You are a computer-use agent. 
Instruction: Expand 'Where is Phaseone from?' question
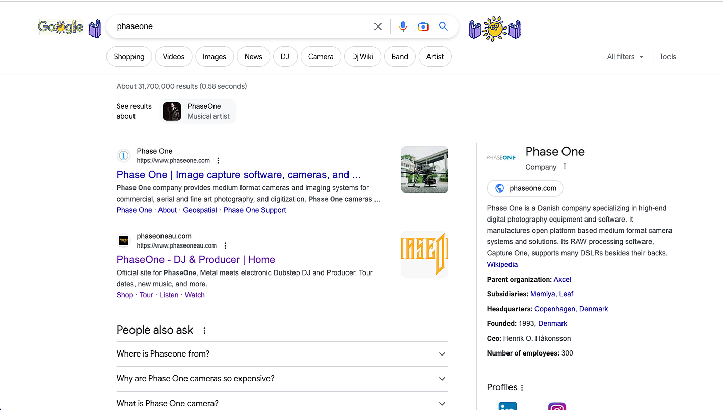click(x=282, y=354)
